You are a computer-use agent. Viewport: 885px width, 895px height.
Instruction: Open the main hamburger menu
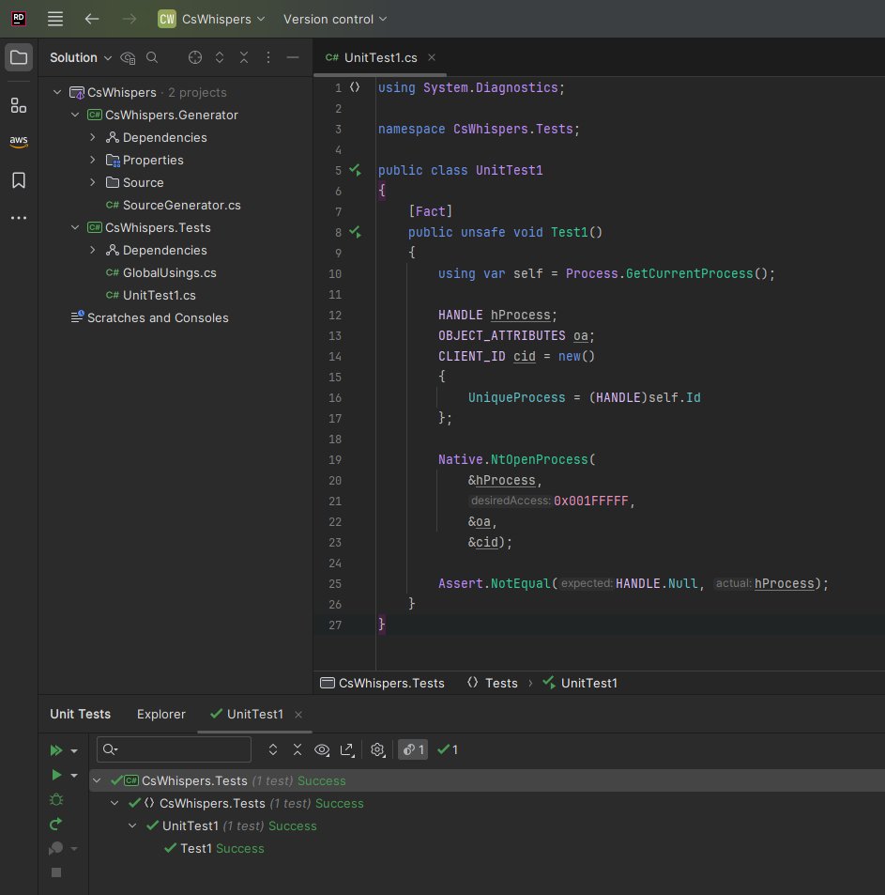(x=55, y=19)
